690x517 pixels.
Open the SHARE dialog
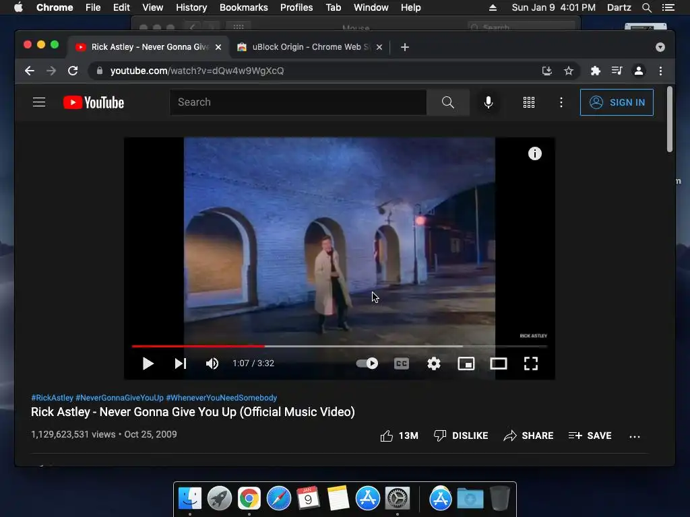point(528,436)
